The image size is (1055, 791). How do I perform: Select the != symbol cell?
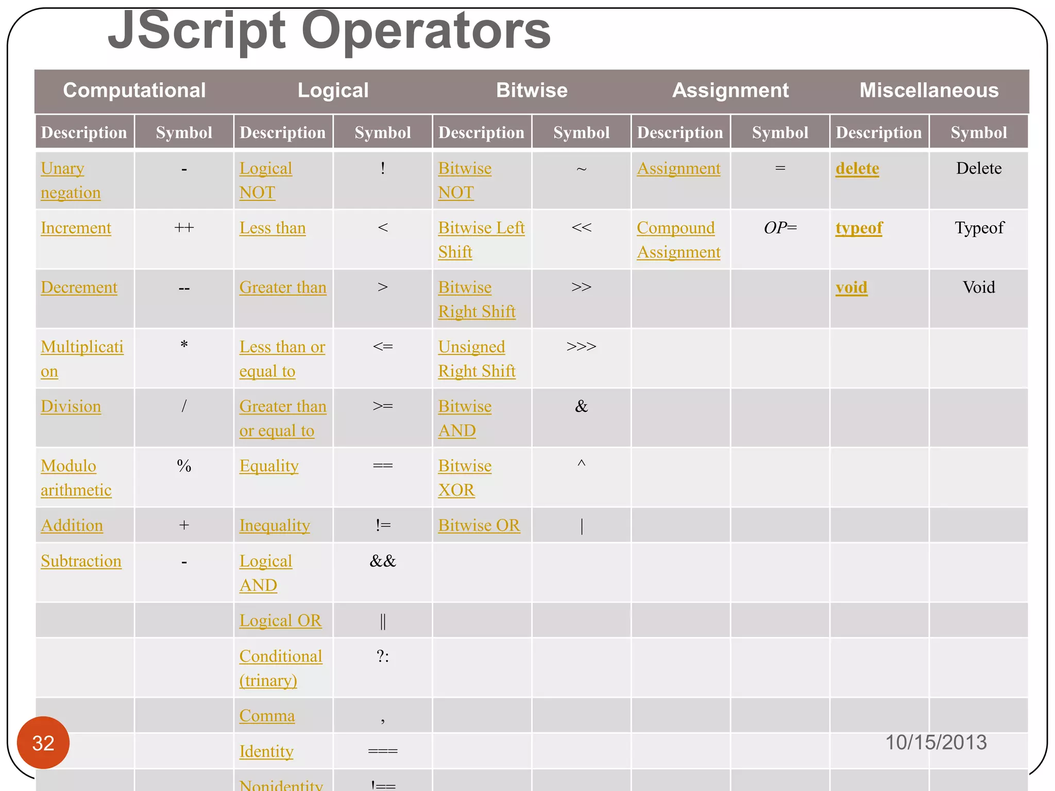pyautogui.click(x=383, y=525)
